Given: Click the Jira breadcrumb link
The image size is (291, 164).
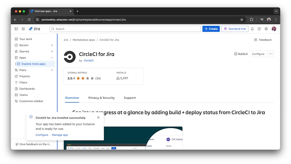Looking at the screenshot, I should (x=66, y=40).
